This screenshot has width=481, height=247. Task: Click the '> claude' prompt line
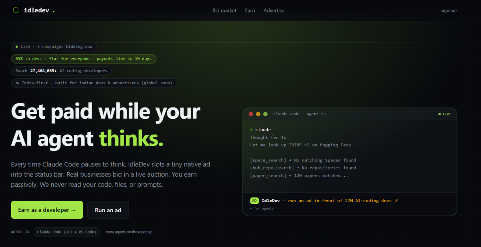pyautogui.click(x=261, y=130)
